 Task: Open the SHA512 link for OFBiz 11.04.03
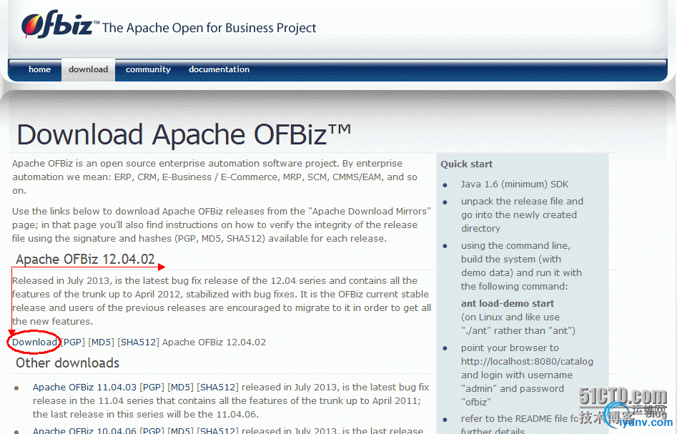tap(217, 387)
